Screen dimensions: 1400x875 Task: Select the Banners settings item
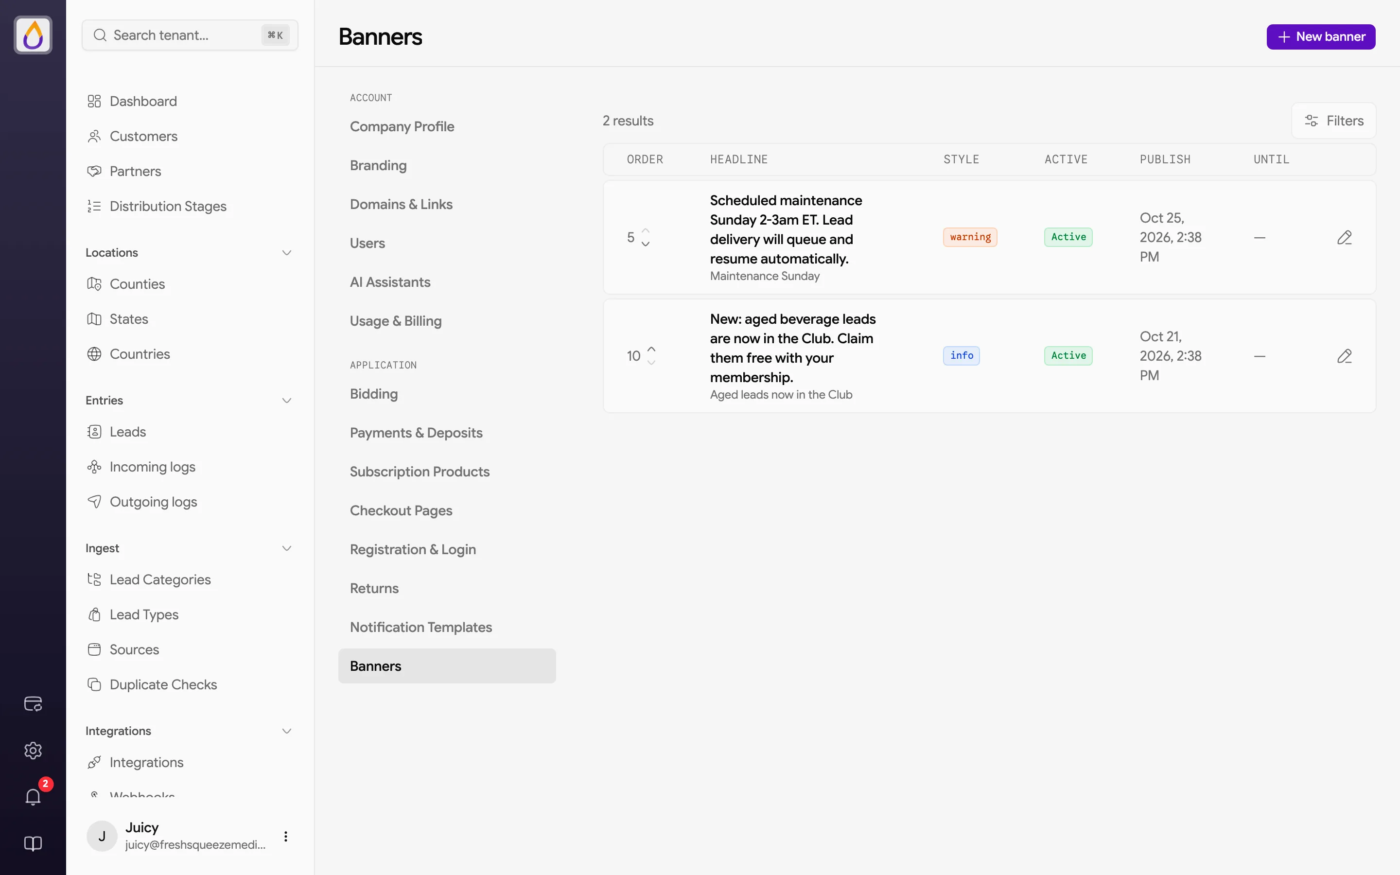tap(447, 666)
